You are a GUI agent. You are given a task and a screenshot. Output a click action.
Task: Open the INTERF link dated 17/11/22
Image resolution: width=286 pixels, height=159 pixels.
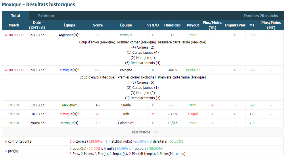14,105
